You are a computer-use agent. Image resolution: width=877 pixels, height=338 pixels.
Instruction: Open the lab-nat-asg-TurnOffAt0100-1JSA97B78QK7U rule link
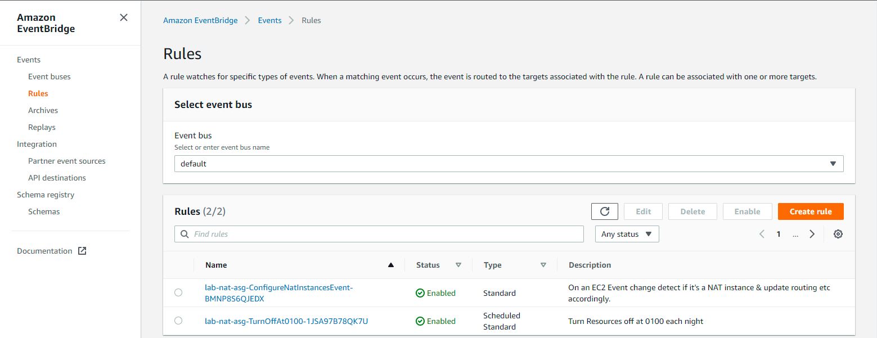[x=286, y=321]
